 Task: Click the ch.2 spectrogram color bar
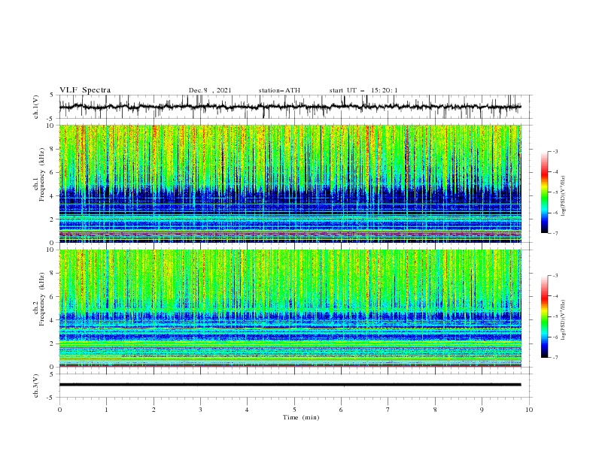point(545,316)
